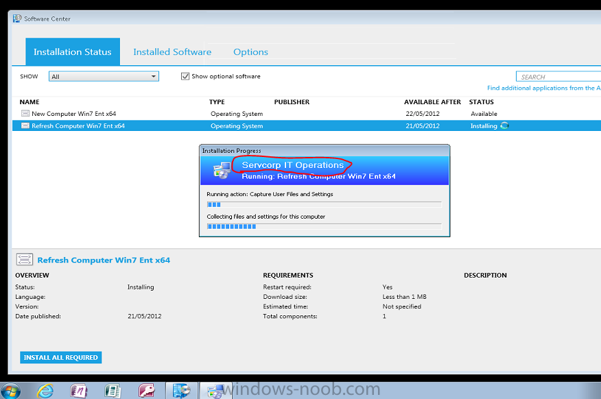The height and width of the screenshot is (399, 601).
Task: Click the 22/05/2012 available date
Action: tap(423, 114)
